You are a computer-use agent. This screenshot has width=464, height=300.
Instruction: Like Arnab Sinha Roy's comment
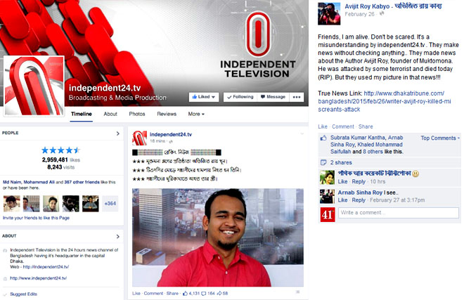click(342, 200)
